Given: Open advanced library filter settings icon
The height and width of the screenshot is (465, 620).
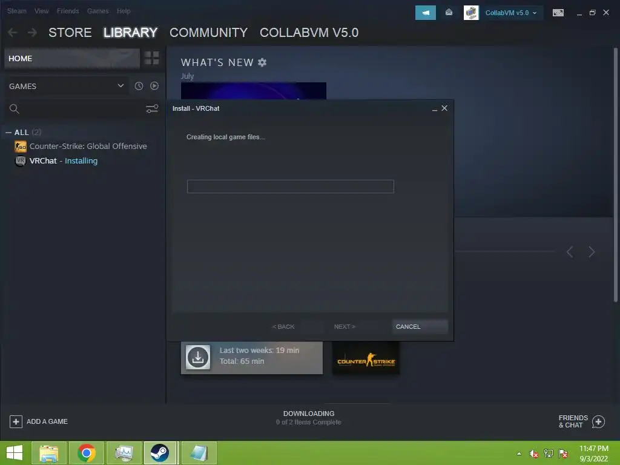Looking at the screenshot, I should pos(152,109).
